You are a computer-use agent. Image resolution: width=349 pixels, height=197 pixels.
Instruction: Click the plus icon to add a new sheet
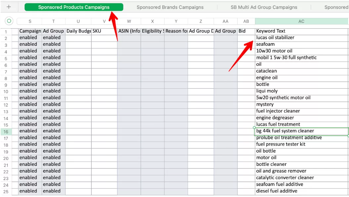click(x=8, y=7)
